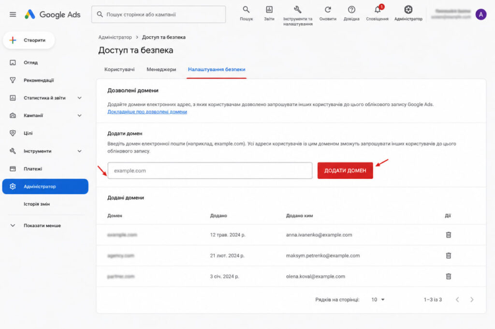Open the hamburger main menu
The height and width of the screenshot is (329, 495).
[x=13, y=14]
